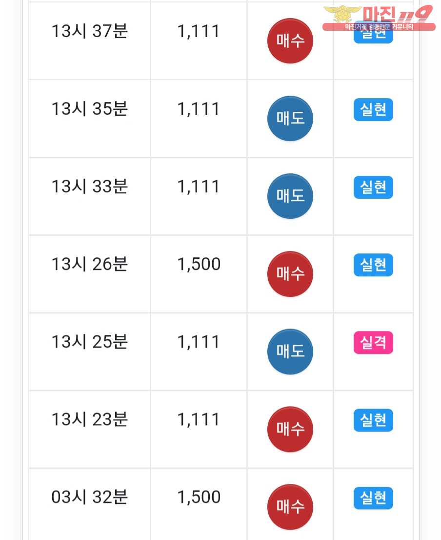441x540 pixels.
Task: Click the 마진119 logo at top right
Action: click(379, 18)
